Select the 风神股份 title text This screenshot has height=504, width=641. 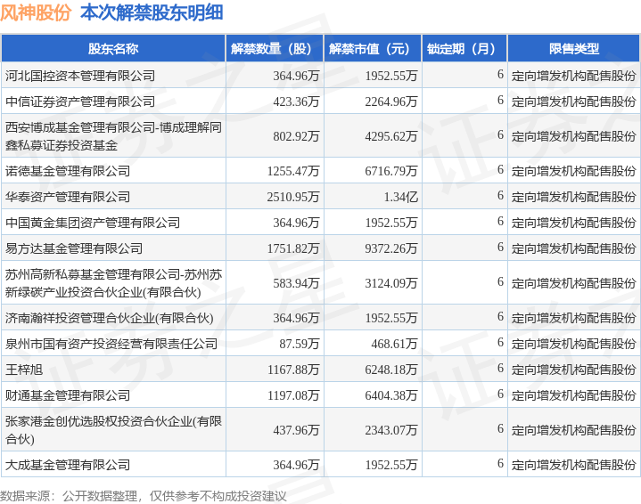coord(36,12)
